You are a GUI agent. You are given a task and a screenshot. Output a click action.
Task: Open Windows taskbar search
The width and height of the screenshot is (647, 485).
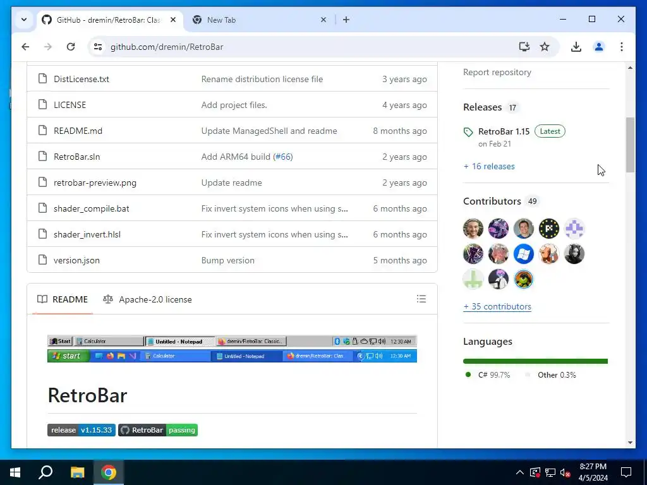pyautogui.click(x=45, y=472)
